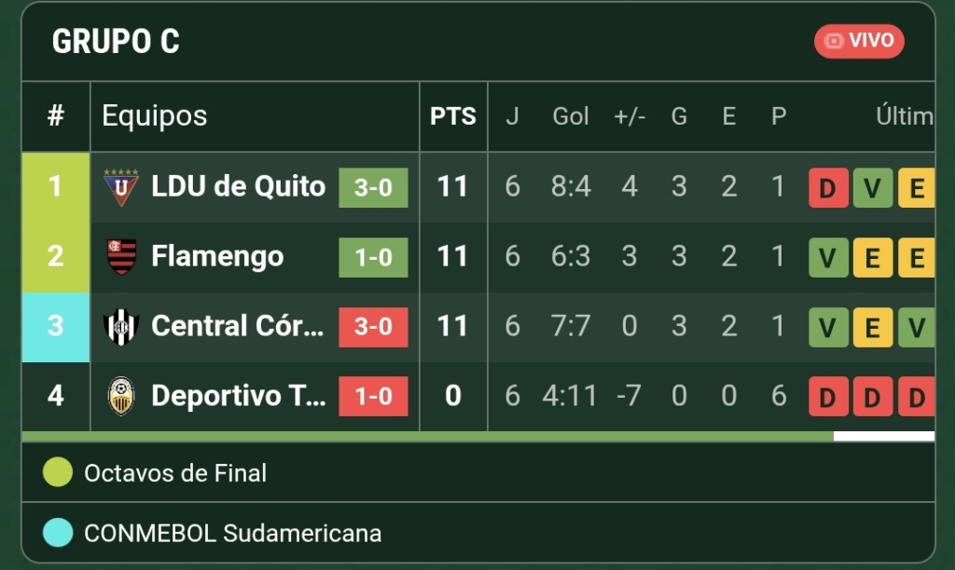Viewport: 955px width, 570px height.
Task: Click the Central Córdoba team crest
Action: point(121,327)
